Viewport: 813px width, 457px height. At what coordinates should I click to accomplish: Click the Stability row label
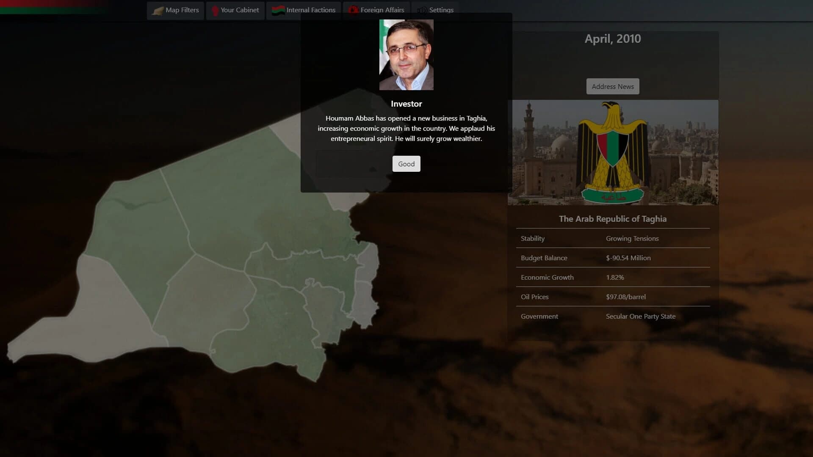pos(533,238)
